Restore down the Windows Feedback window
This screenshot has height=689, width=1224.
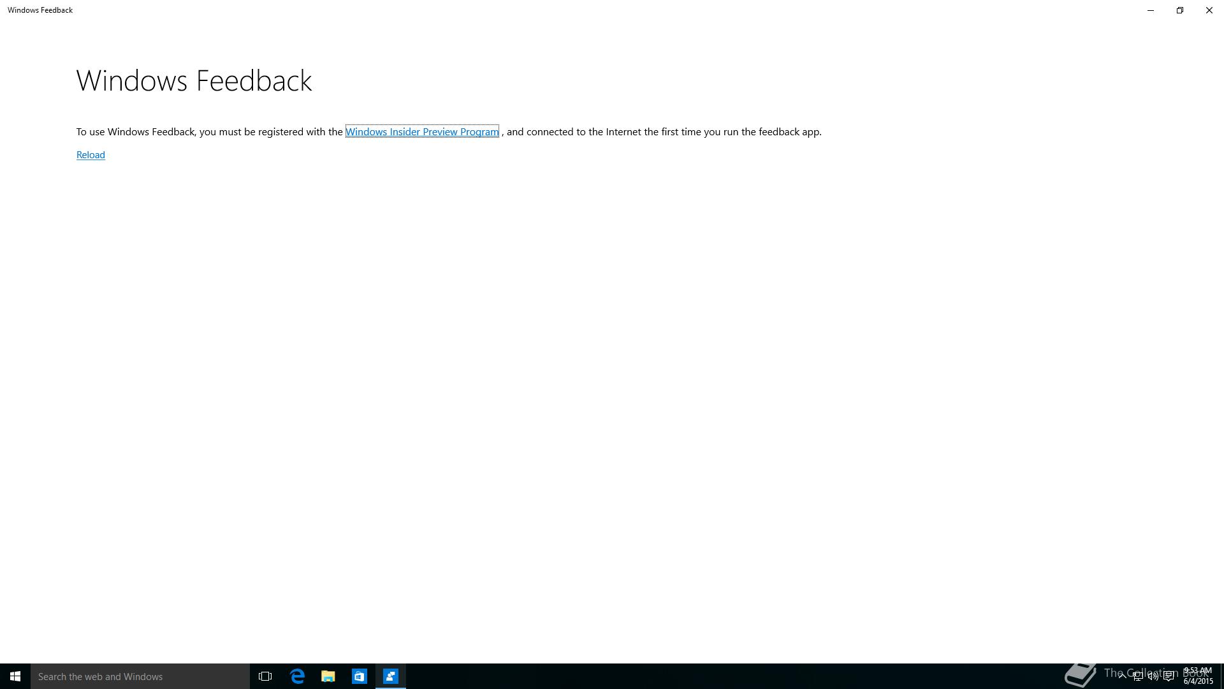click(x=1180, y=10)
